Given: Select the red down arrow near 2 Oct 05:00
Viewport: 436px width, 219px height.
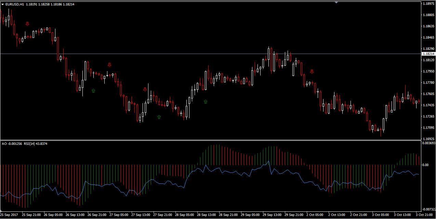Looking at the screenshot, I should pos(312,71).
